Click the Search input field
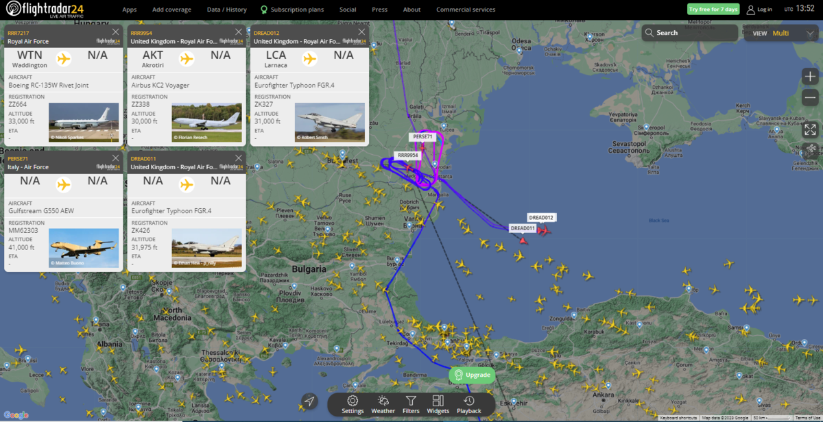 [x=690, y=33]
